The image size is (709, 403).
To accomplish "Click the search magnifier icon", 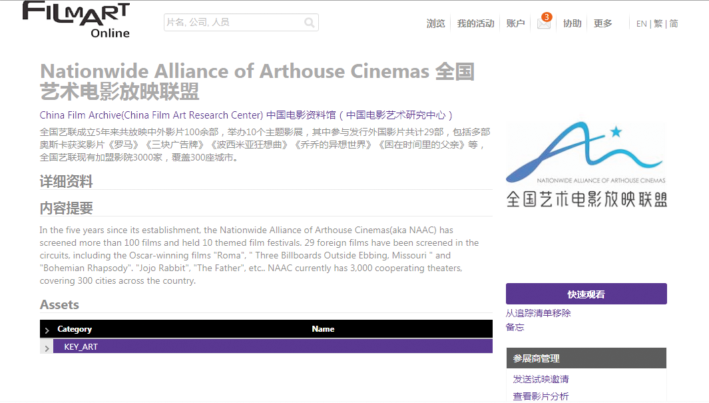I will [310, 23].
